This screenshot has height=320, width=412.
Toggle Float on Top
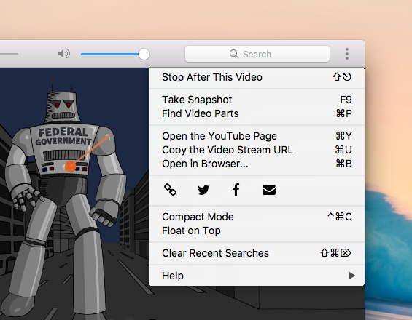pos(257,231)
